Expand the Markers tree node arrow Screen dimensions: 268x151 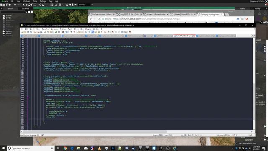point(2,34)
